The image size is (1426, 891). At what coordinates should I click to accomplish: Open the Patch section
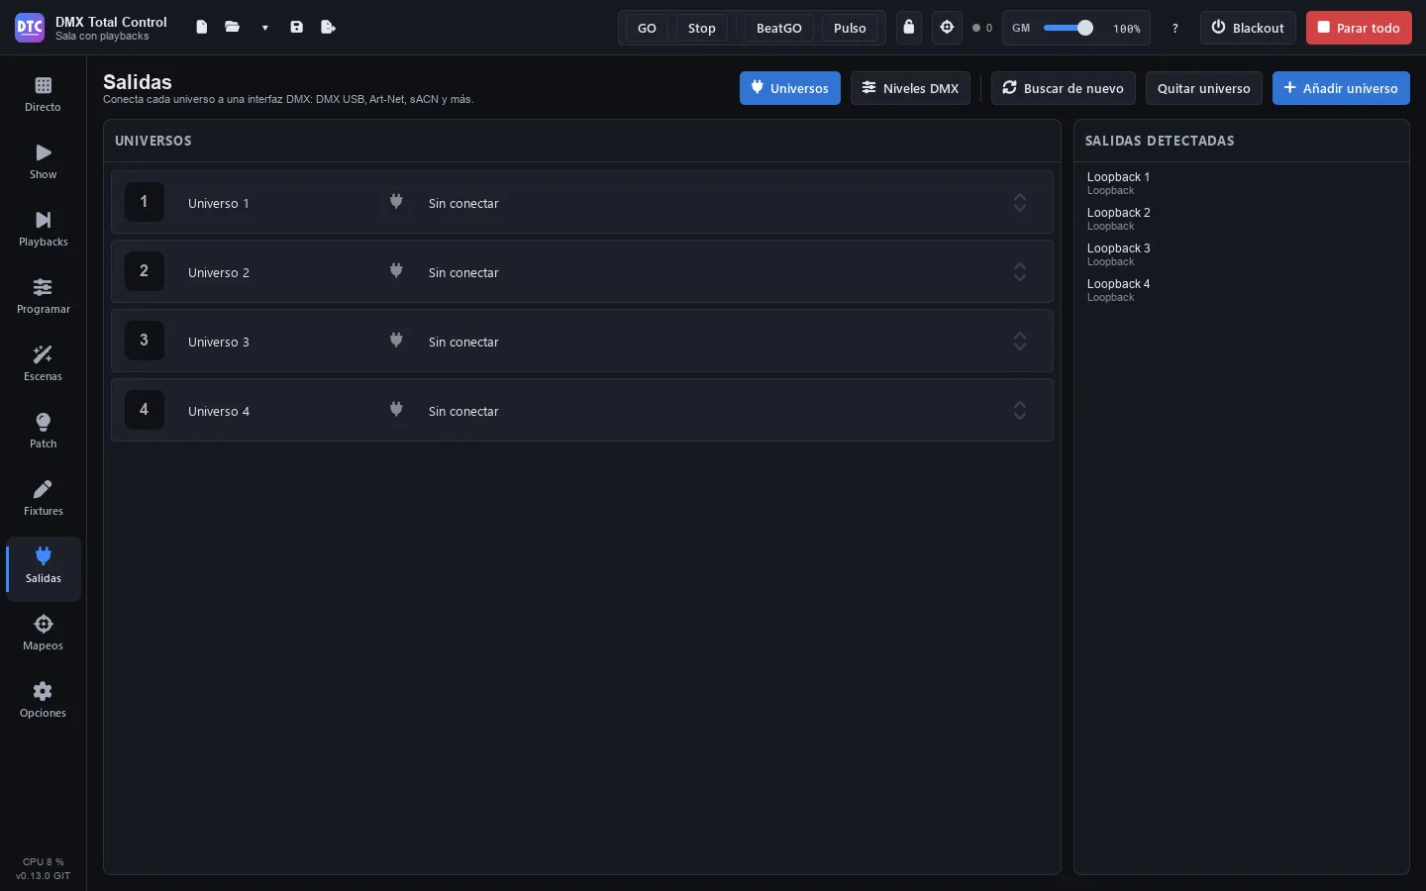43,432
